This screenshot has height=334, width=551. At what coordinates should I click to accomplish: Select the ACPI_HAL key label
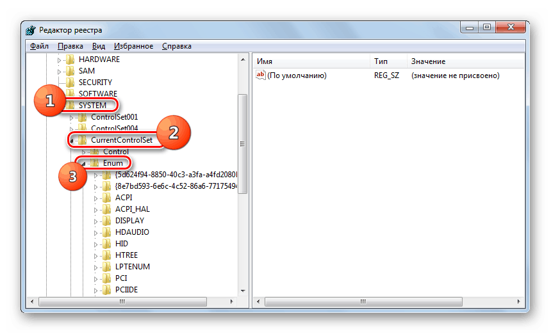coord(133,209)
